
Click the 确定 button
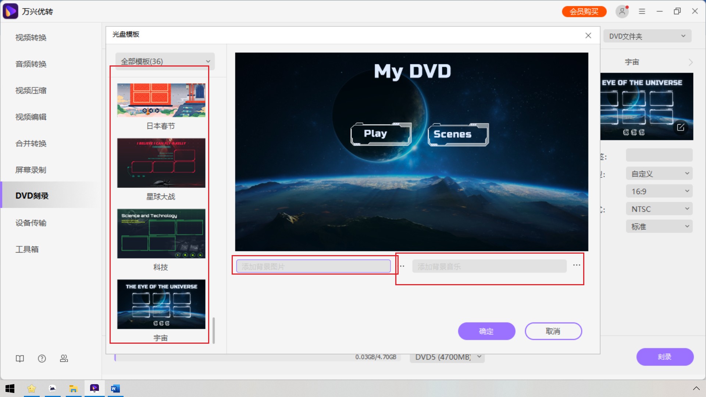[486, 331]
